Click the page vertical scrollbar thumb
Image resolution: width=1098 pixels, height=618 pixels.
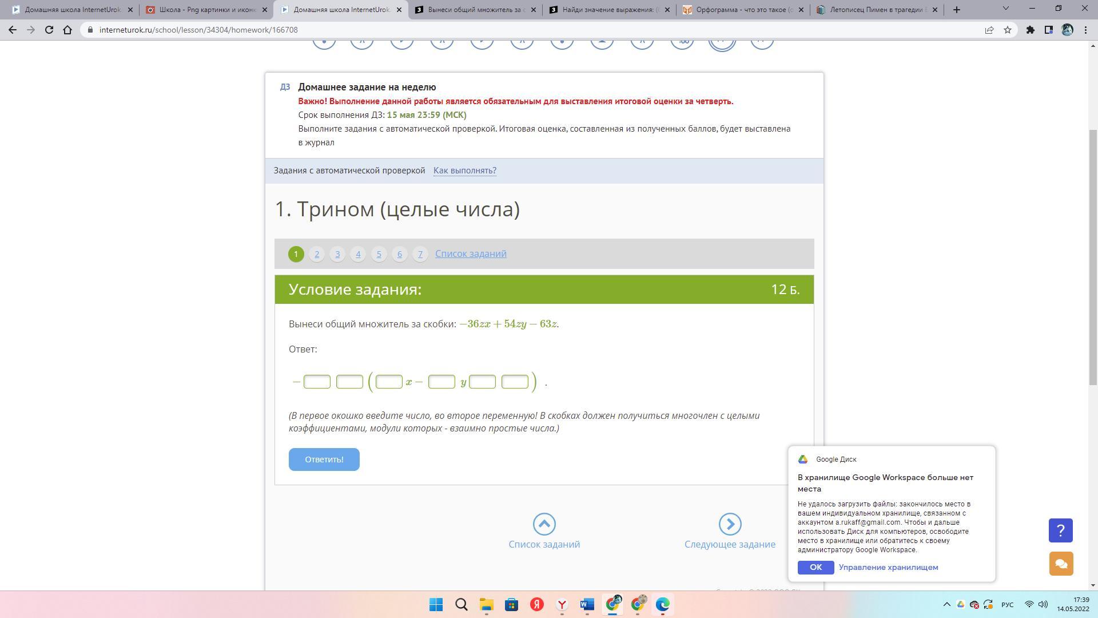[x=1093, y=257]
